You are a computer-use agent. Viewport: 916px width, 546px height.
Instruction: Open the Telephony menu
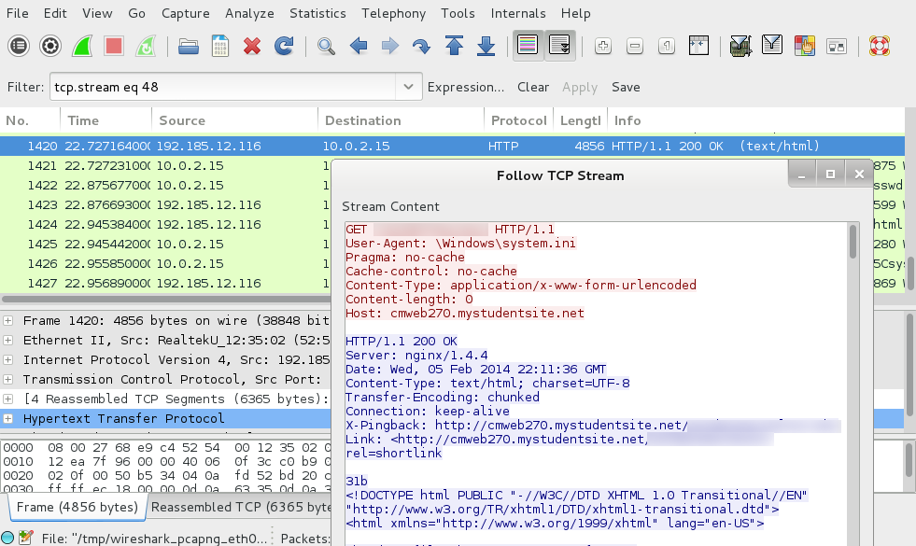393,13
